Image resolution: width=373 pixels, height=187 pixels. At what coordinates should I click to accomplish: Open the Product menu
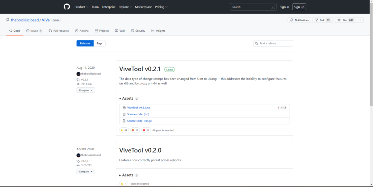(81, 7)
